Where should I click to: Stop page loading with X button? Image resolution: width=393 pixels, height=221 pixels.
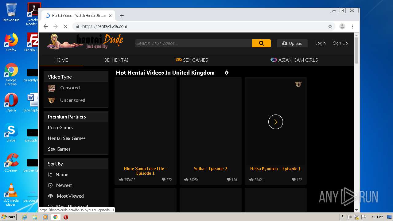click(65, 26)
